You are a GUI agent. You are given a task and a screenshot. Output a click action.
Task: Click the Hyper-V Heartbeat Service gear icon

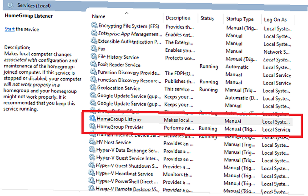tap(91, 173)
